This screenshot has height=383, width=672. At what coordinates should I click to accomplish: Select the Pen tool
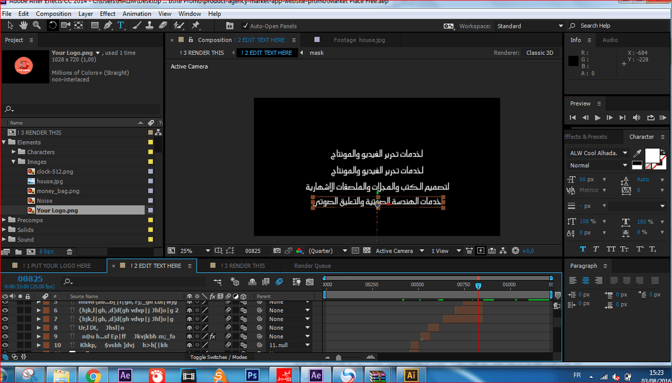click(x=108, y=25)
